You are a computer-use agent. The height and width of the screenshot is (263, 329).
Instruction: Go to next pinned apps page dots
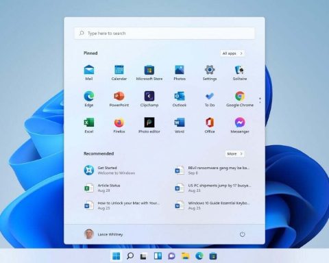tap(260, 100)
